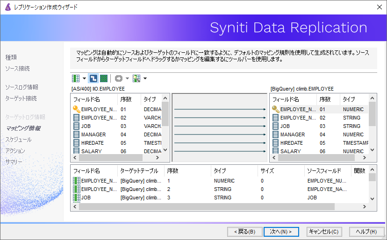Click bottom grid scroll down arrow
This screenshot has height=240, width=387.
click(x=373, y=199)
